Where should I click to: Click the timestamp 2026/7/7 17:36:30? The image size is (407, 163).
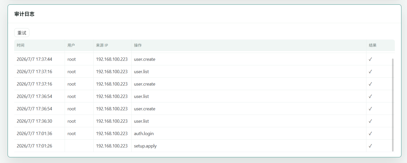[34, 121]
